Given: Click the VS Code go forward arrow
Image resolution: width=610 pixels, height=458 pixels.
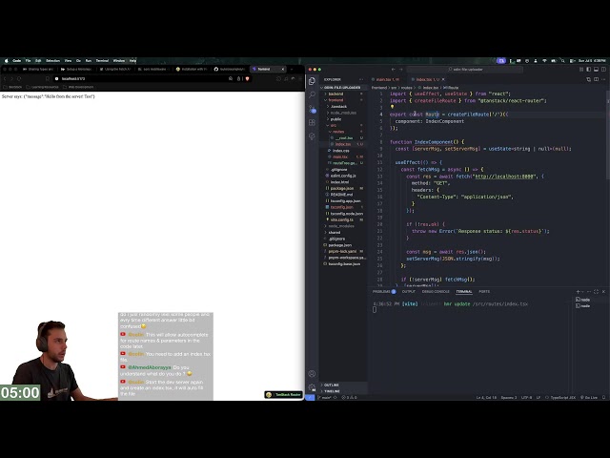Looking at the screenshot, I should [401, 70].
